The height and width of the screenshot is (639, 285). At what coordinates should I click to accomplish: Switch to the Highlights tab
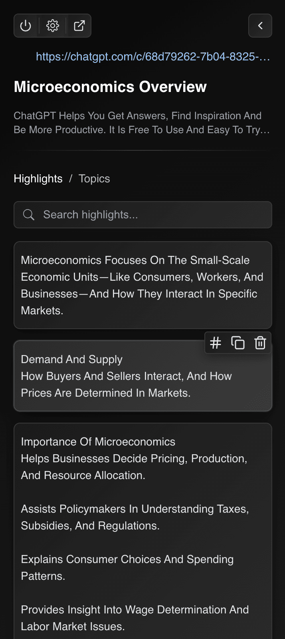[x=38, y=179]
